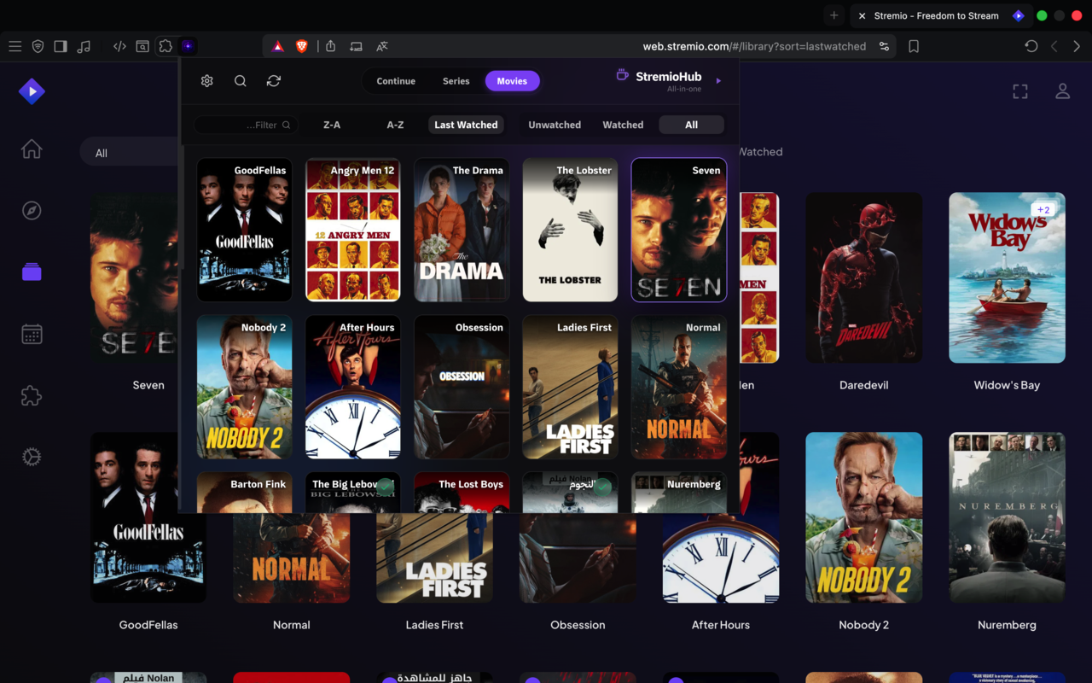Open the music note media icon
Viewport: 1092px width, 683px height.
tap(84, 46)
